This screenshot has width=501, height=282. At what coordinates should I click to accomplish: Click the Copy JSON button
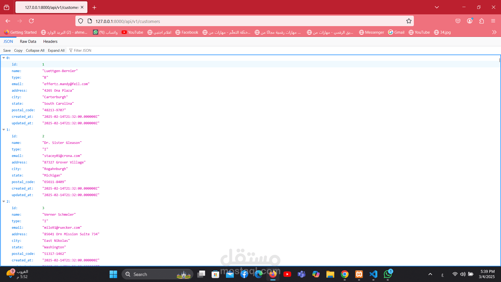[18, 50]
